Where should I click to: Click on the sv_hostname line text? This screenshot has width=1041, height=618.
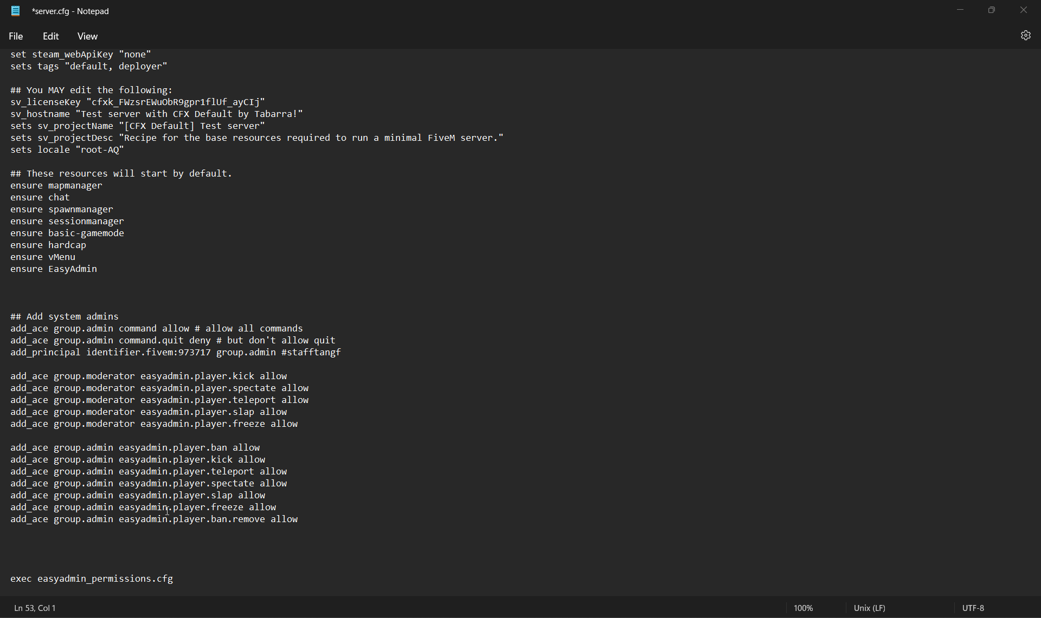click(x=157, y=114)
